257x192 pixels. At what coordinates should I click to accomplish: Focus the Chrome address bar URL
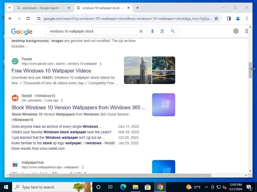[127, 18]
